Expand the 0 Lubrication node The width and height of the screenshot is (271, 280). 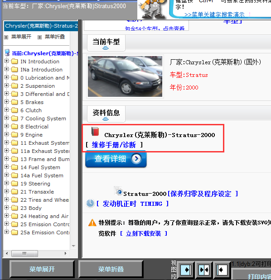(x=7, y=77)
